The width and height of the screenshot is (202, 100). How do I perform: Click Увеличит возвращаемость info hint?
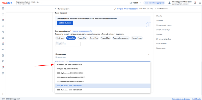pyautogui.click(x=82, y=31)
